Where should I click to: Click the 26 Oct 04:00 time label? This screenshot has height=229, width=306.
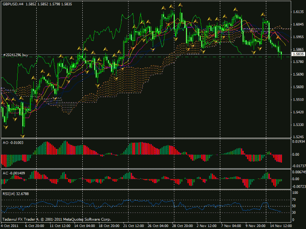click(x=158, y=226)
